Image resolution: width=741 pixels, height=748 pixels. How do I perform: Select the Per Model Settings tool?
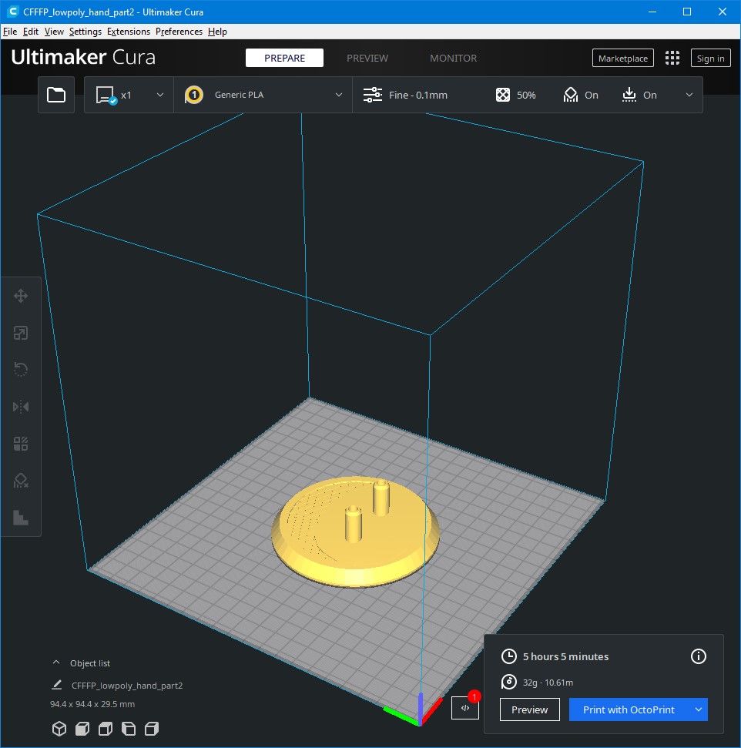(21, 444)
